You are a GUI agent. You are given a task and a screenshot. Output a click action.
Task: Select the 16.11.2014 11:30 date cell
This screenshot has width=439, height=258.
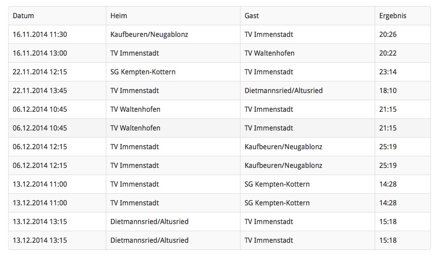coord(57,34)
